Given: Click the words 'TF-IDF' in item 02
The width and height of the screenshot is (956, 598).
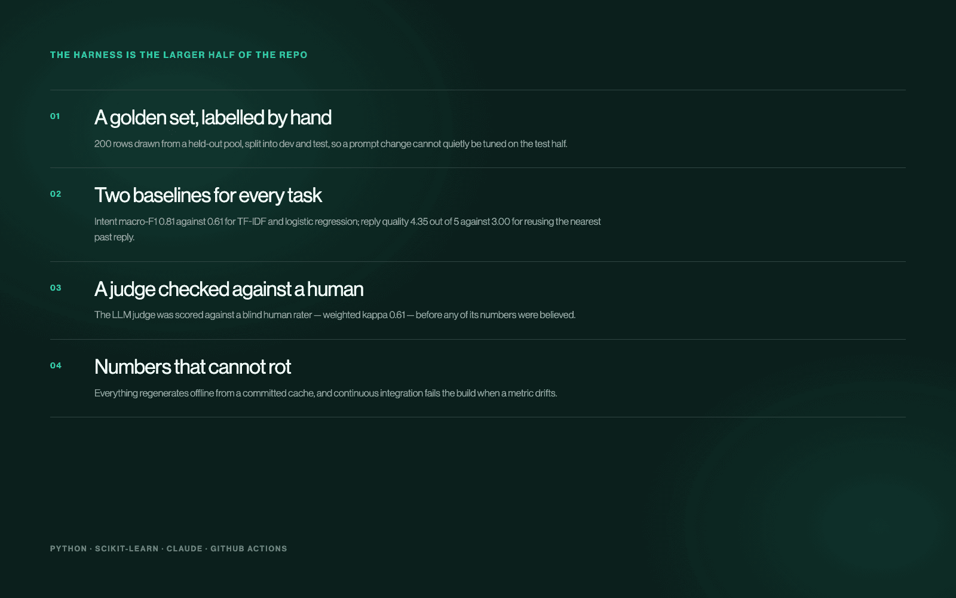Looking at the screenshot, I should coord(252,222).
